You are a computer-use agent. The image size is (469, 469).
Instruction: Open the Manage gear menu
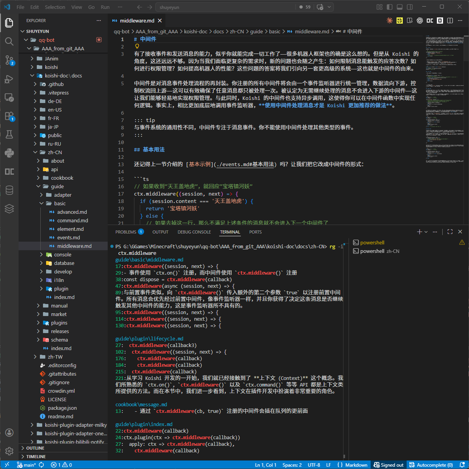[x=9, y=451]
